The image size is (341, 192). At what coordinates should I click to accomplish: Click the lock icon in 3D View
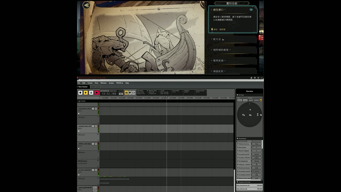pos(261,100)
